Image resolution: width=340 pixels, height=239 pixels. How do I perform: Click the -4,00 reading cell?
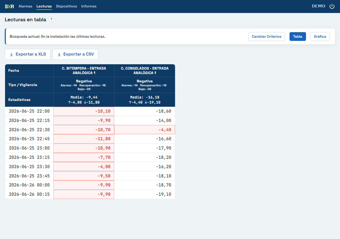[x=84, y=167]
